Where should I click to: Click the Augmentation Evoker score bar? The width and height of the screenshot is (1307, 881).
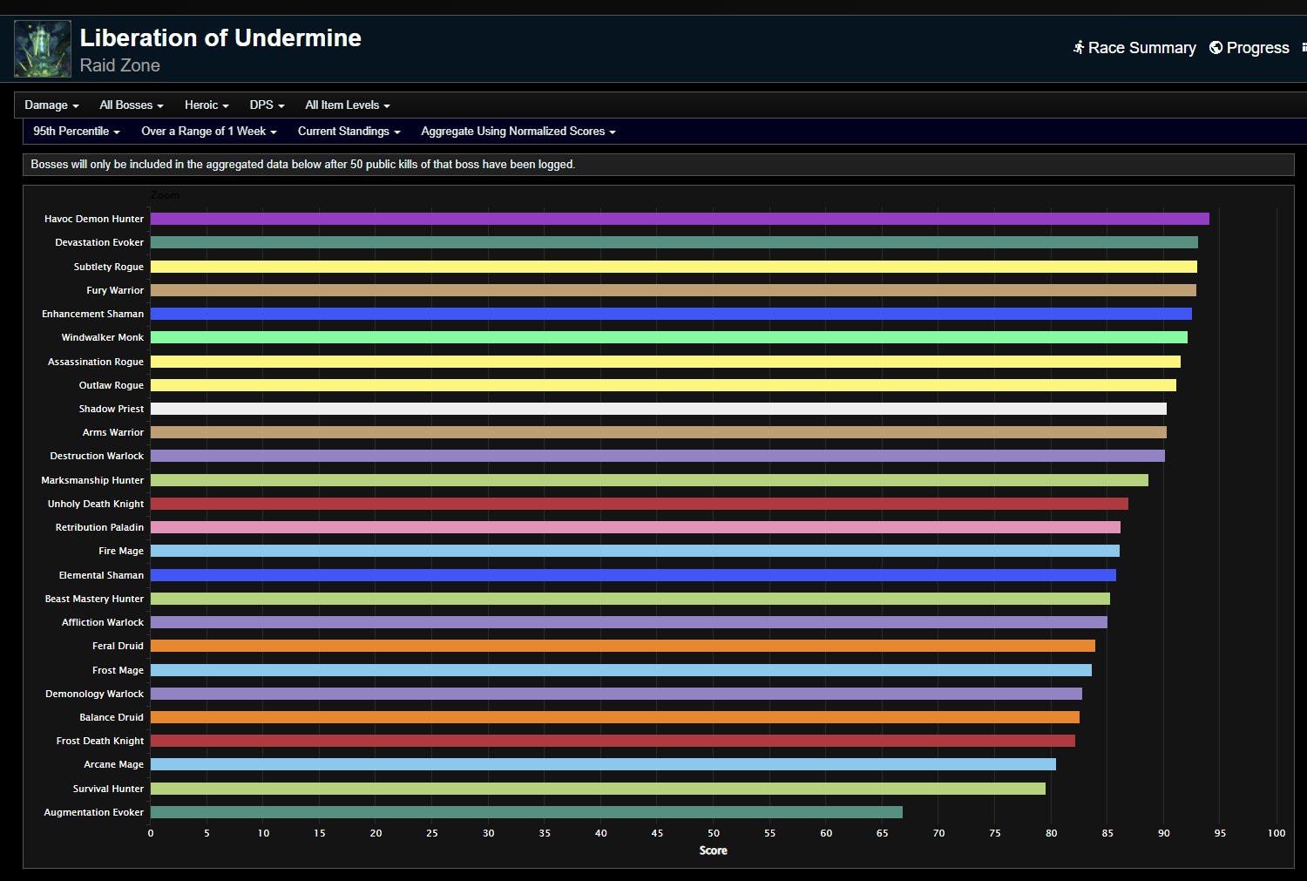(523, 811)
